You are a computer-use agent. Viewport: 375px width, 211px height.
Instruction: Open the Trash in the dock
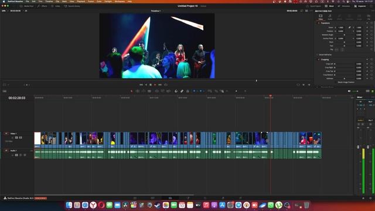coord(306,205)
